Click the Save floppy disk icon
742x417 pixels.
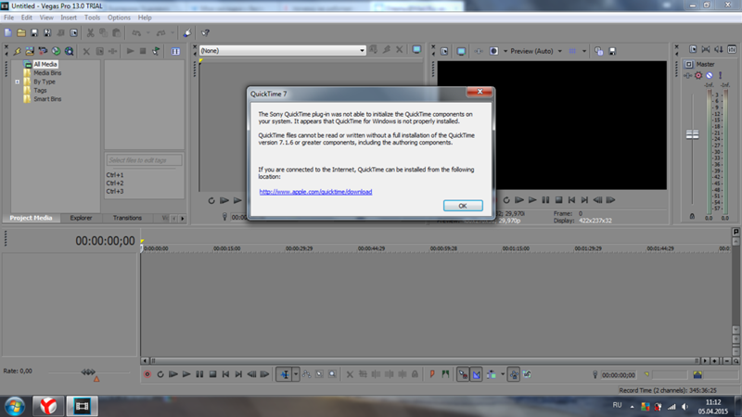coord(34,32)
